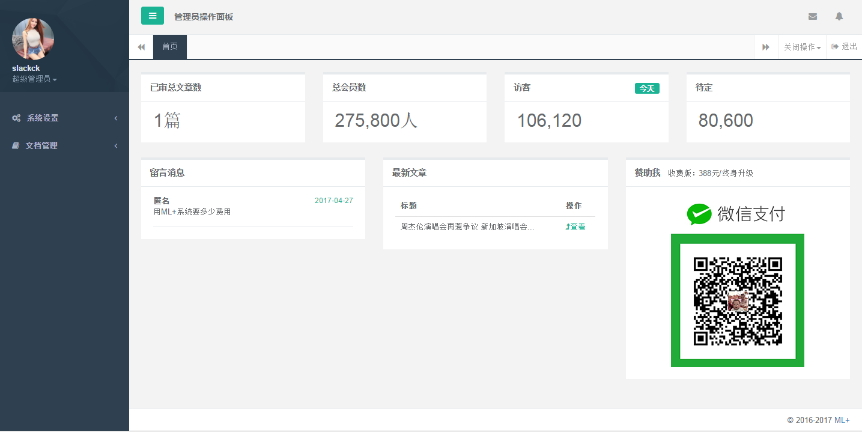Click the 查看 link for the article
Screen dimensions: 862x432
(575, 227)
